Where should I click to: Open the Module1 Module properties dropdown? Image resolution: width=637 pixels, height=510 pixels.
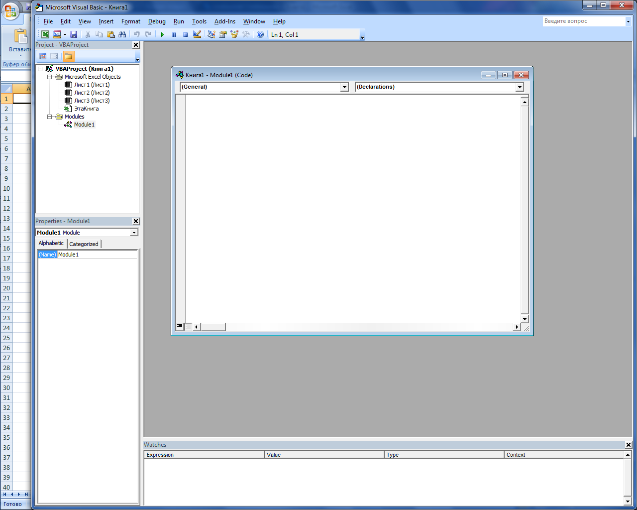point(134,233)
